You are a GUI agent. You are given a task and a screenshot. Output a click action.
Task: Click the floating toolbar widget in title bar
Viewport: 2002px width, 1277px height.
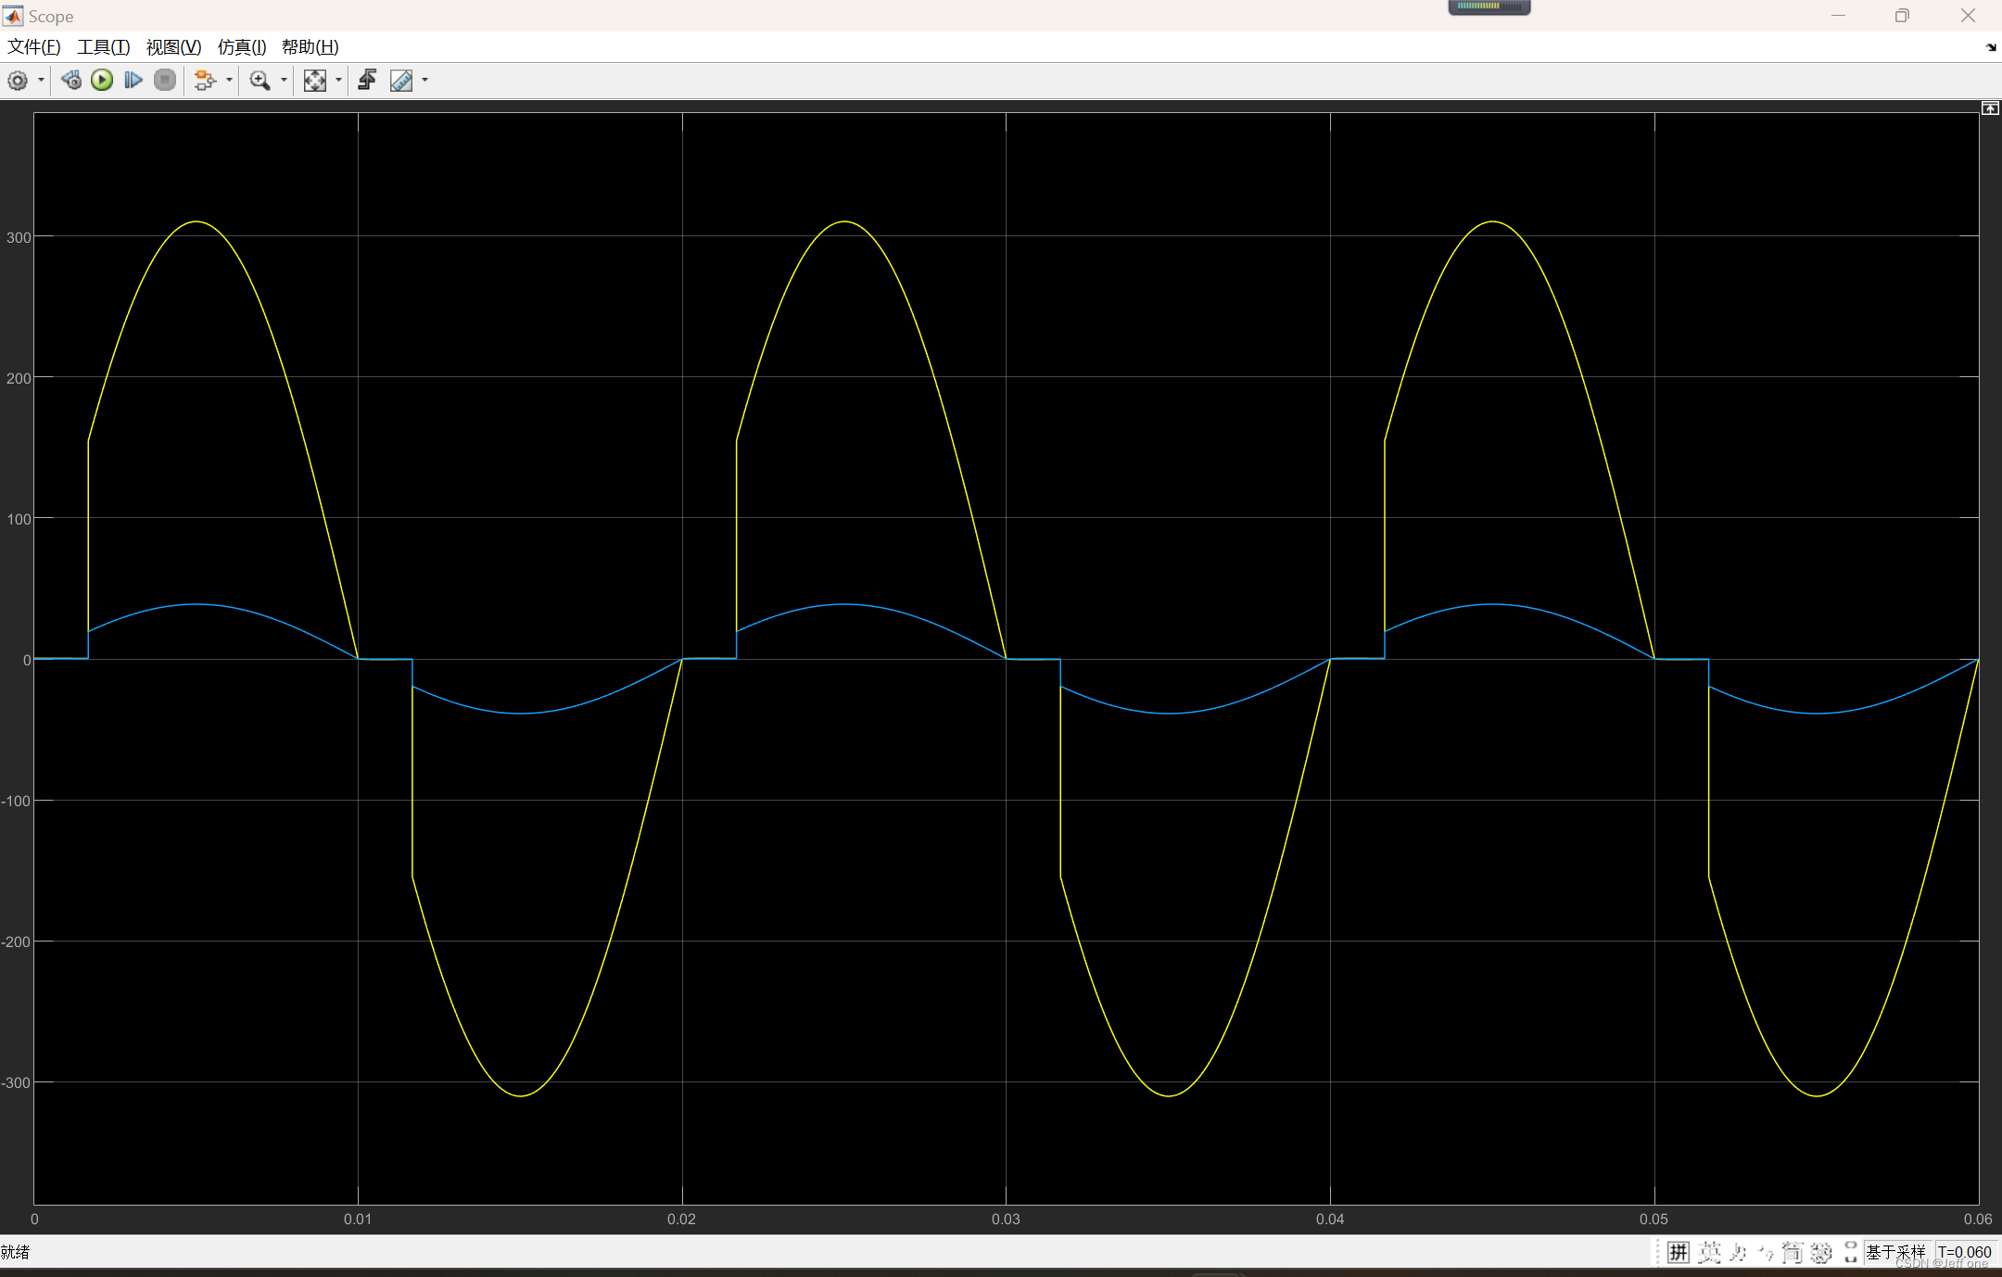(x=1489, y=7)
